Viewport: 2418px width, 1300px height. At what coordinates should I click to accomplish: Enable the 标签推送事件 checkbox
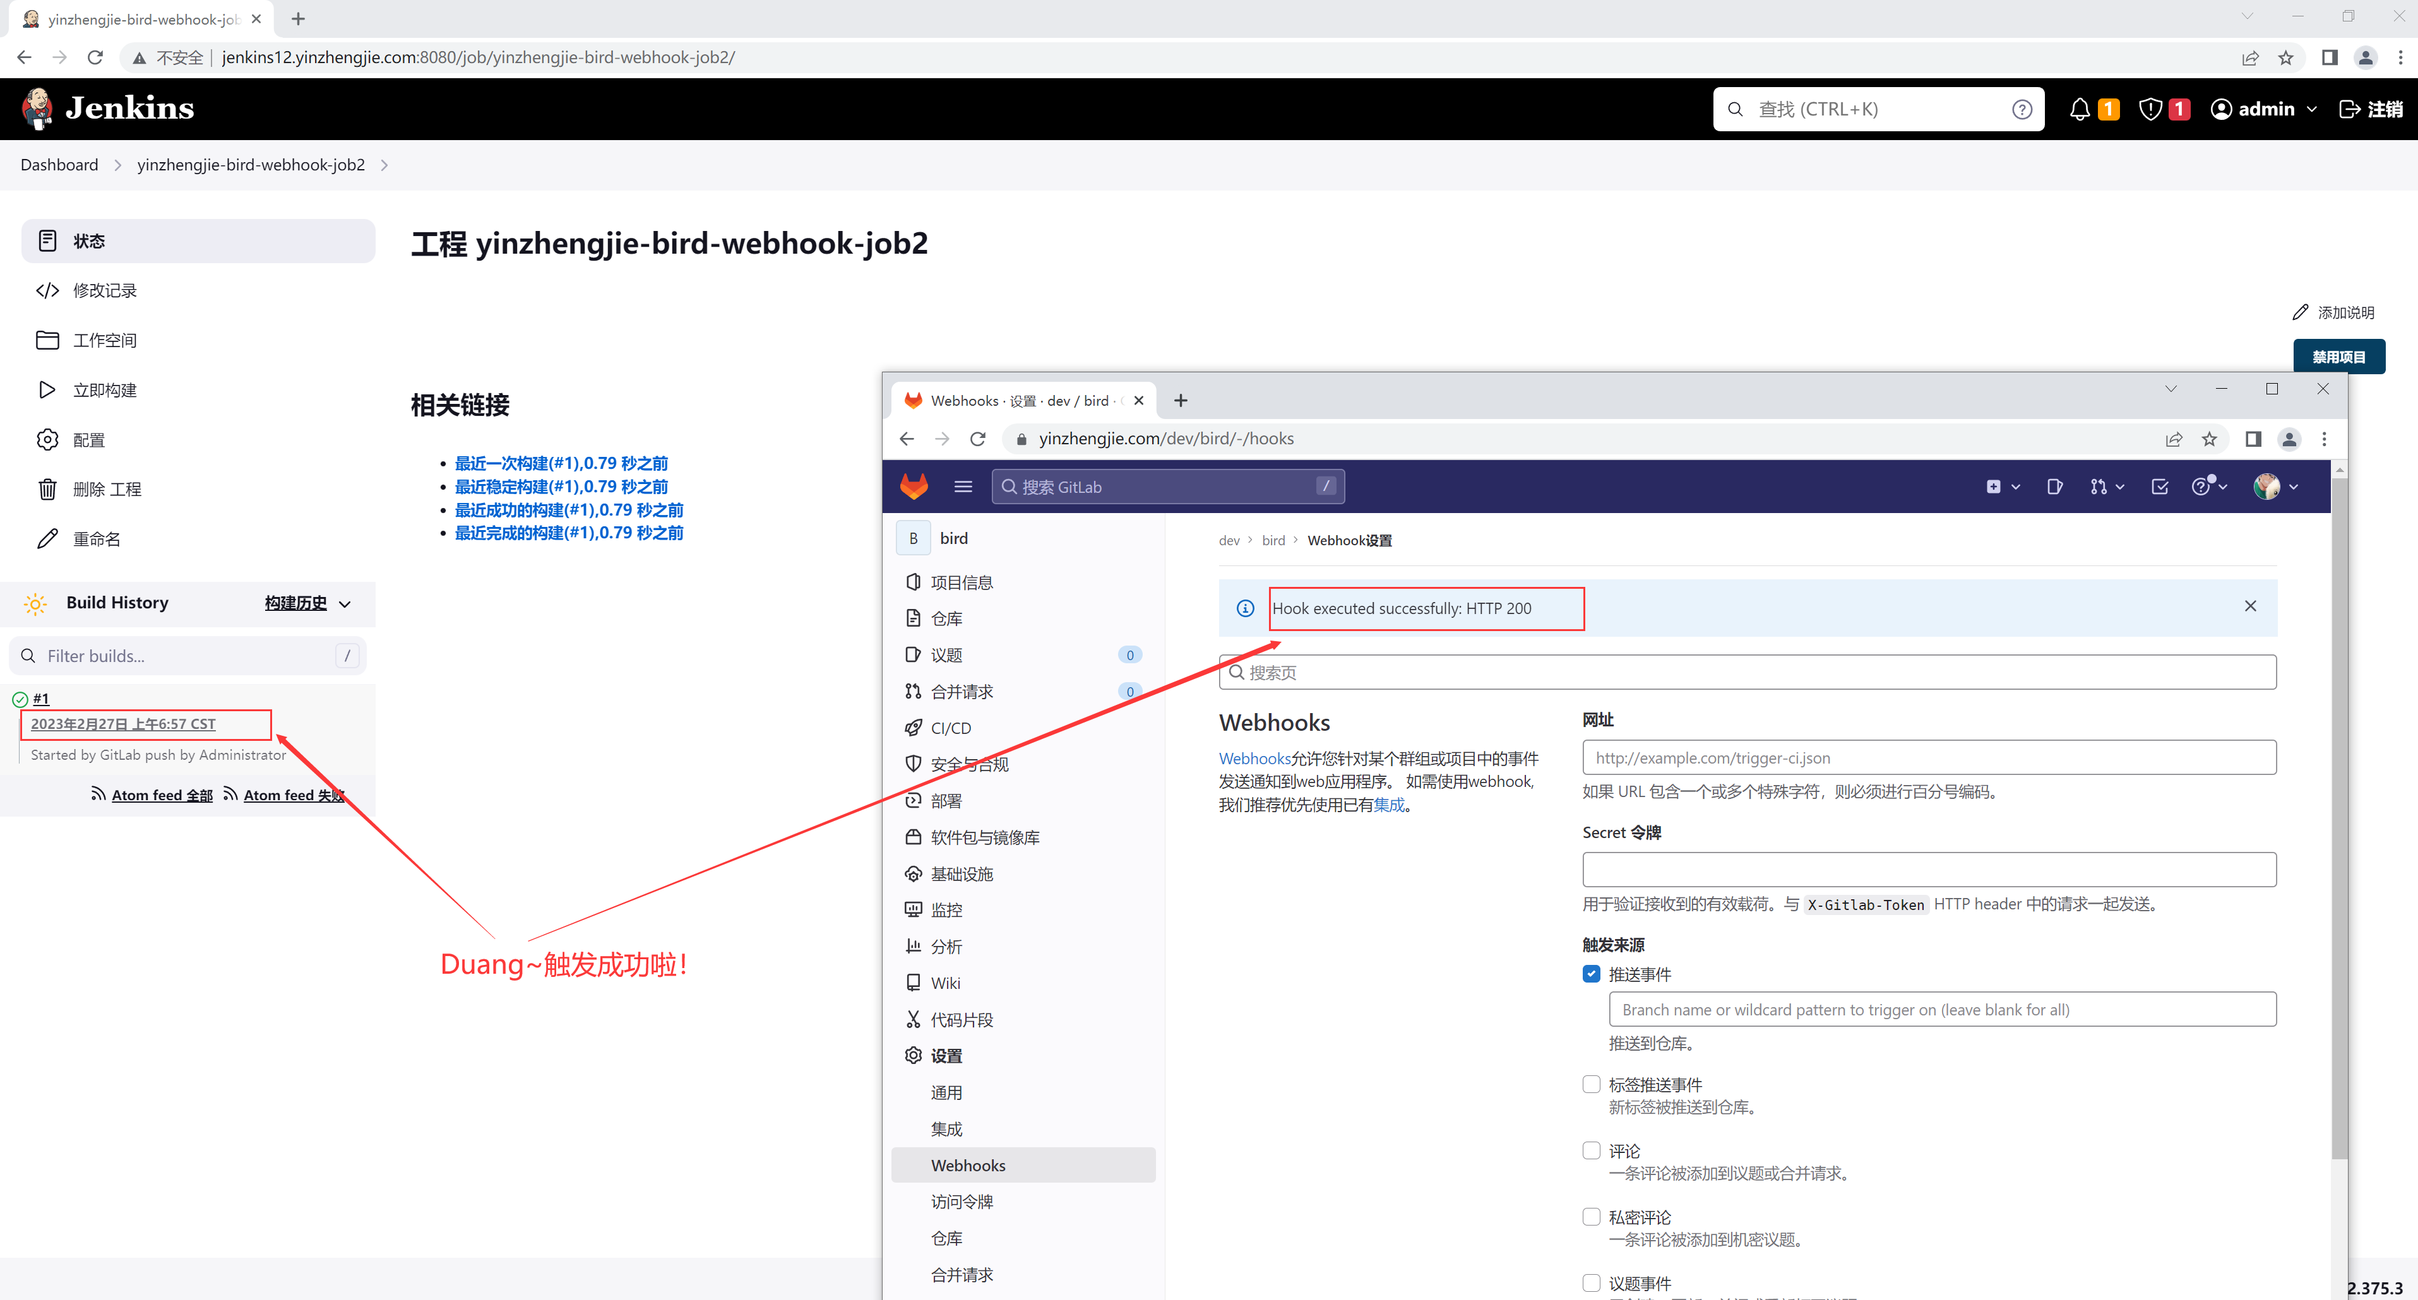(x=1591, y=1084)
